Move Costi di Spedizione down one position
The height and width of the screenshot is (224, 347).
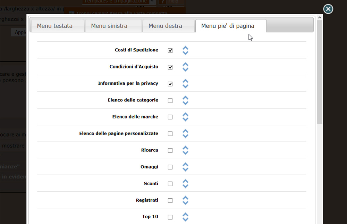point(185,53)
